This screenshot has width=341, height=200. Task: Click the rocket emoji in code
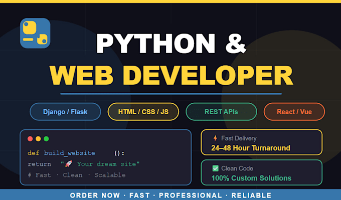pos(69,164)
